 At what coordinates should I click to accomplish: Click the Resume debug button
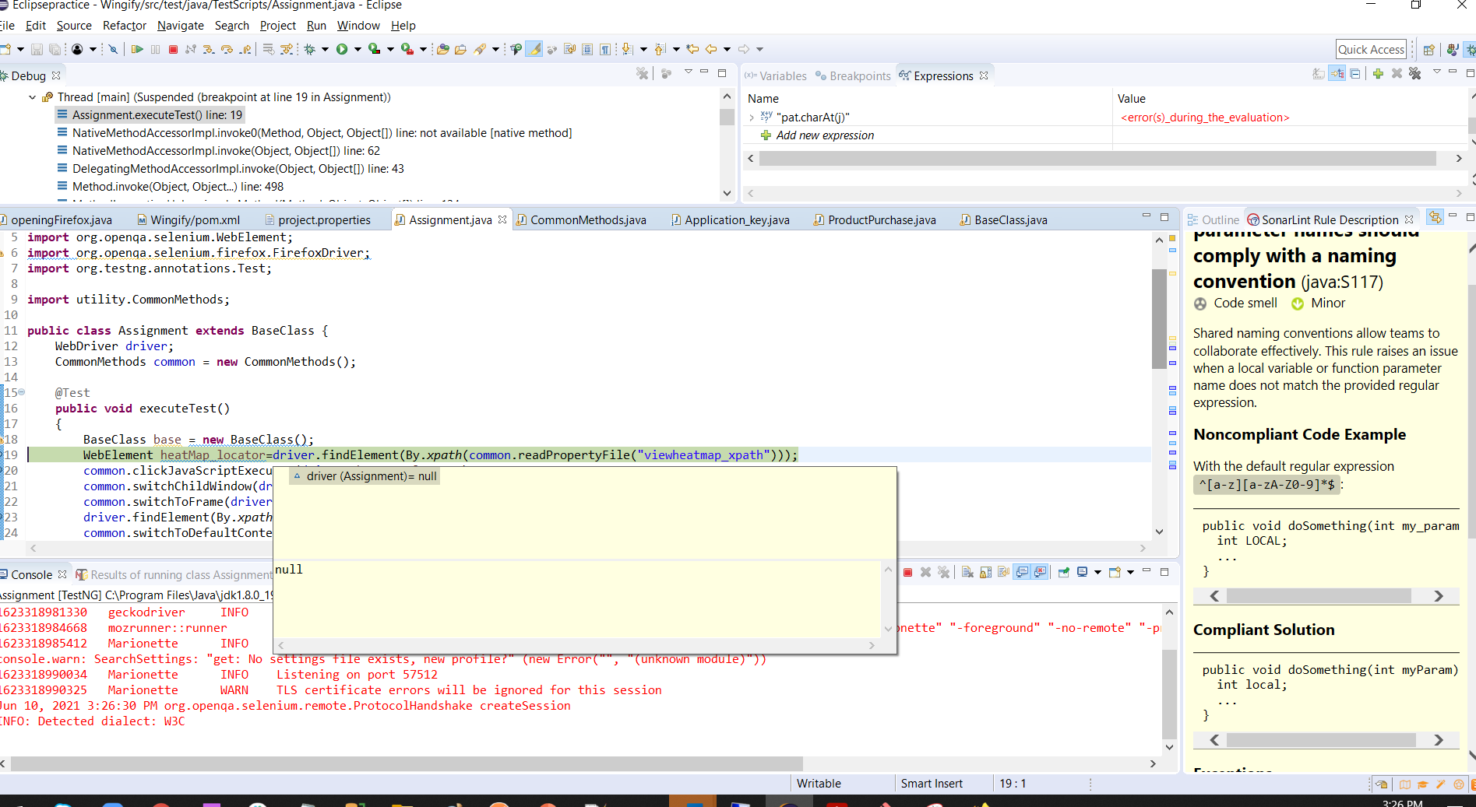(x=137, y=50)
